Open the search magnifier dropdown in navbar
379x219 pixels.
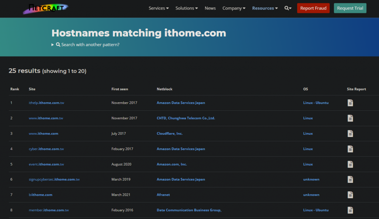point(288,8)
